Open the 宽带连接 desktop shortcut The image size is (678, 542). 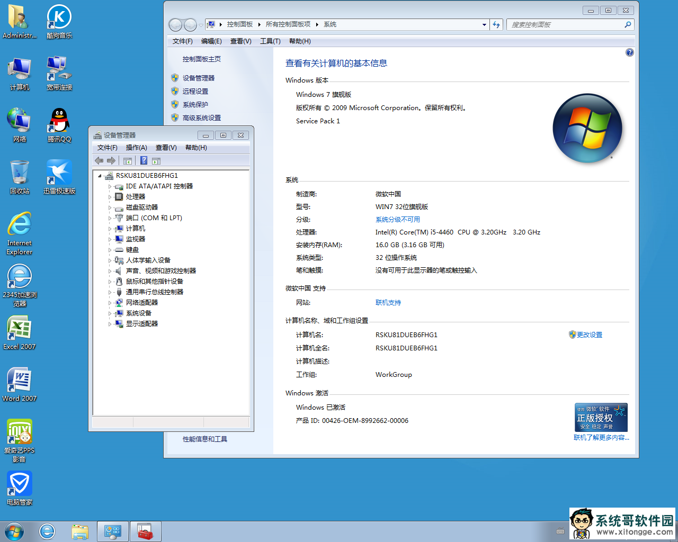click(59, 73)
